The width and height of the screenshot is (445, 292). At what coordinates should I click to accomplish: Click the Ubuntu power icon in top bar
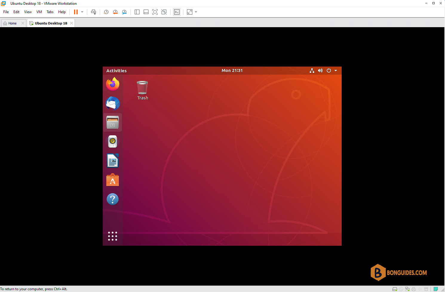pyautogui.click(x=329, y=71)
